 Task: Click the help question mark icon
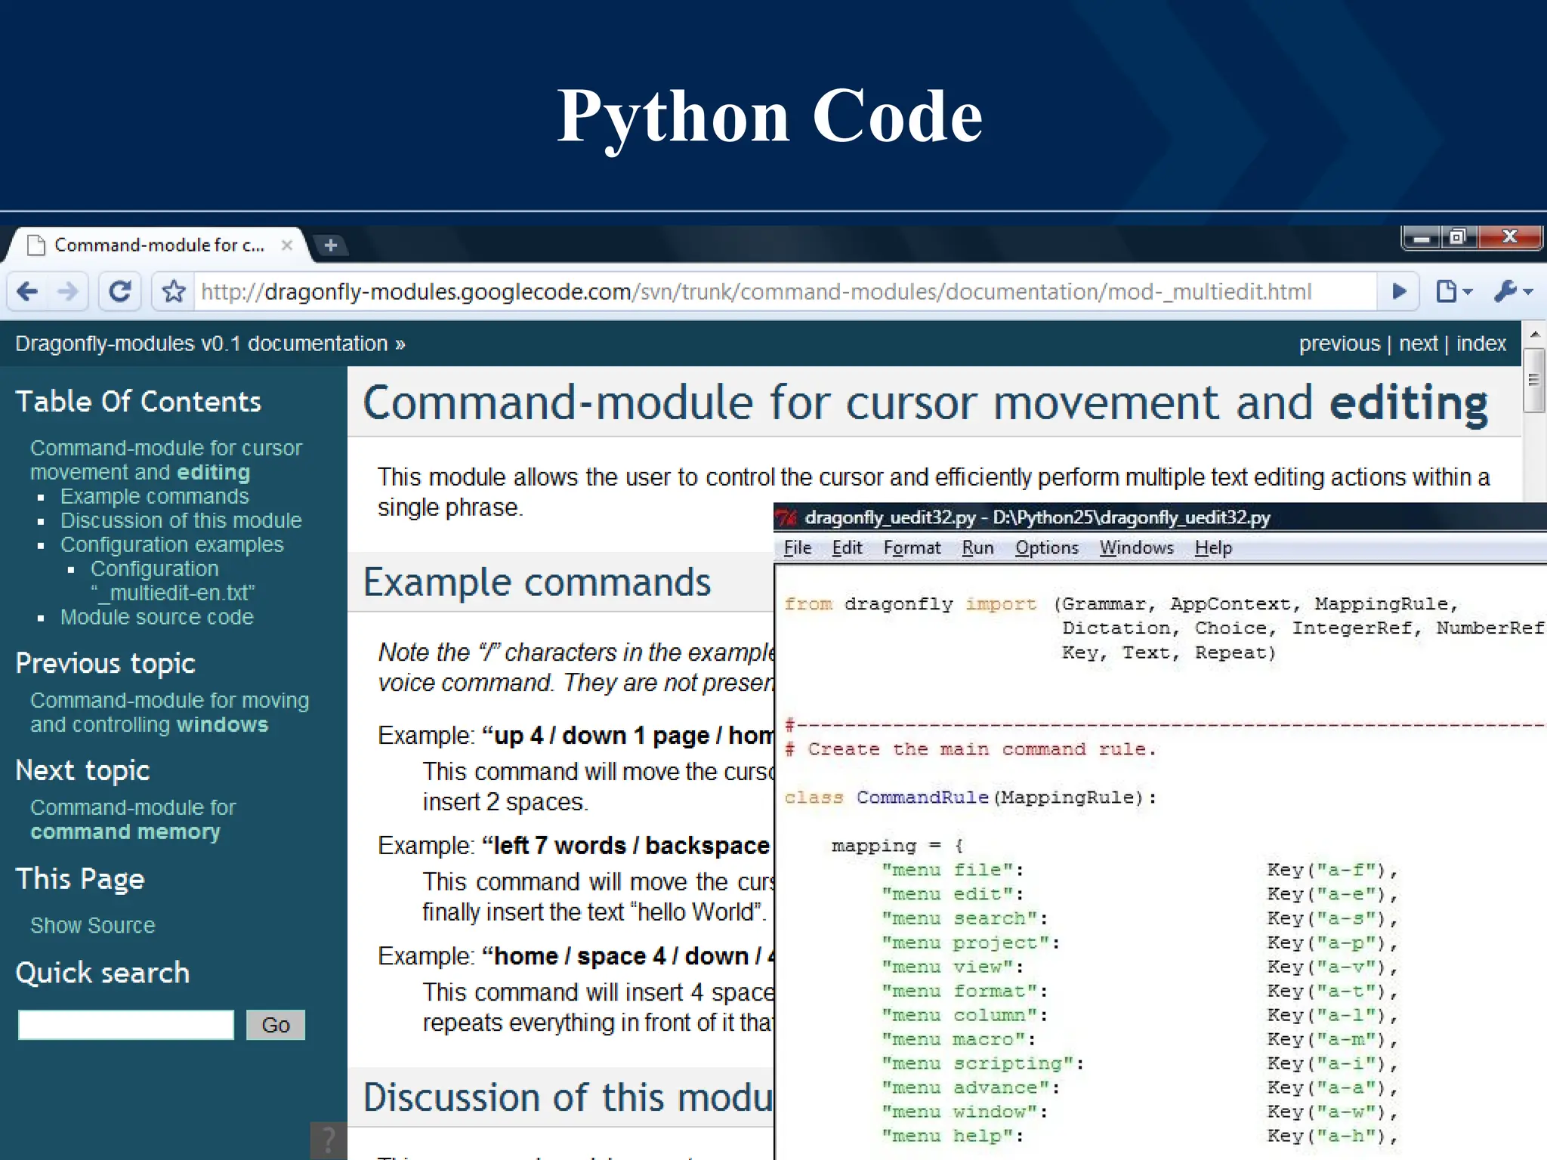(329, 1140)
